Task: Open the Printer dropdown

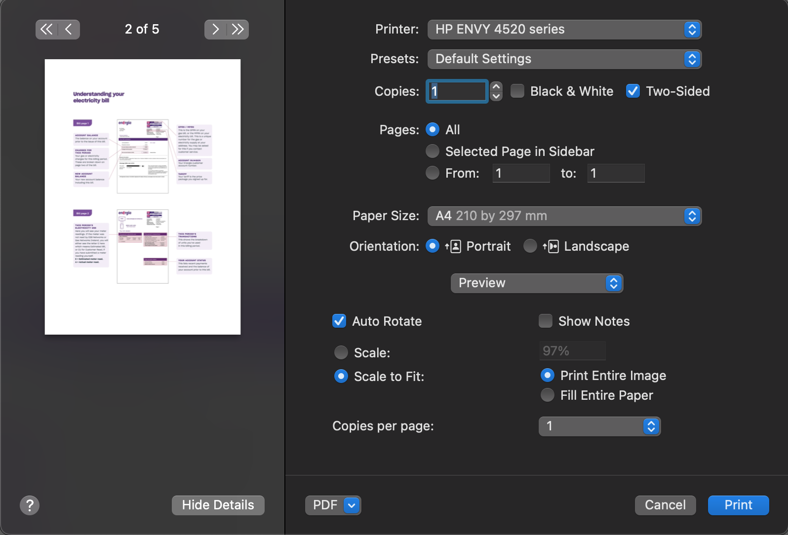Action: [x=564, y=30]
